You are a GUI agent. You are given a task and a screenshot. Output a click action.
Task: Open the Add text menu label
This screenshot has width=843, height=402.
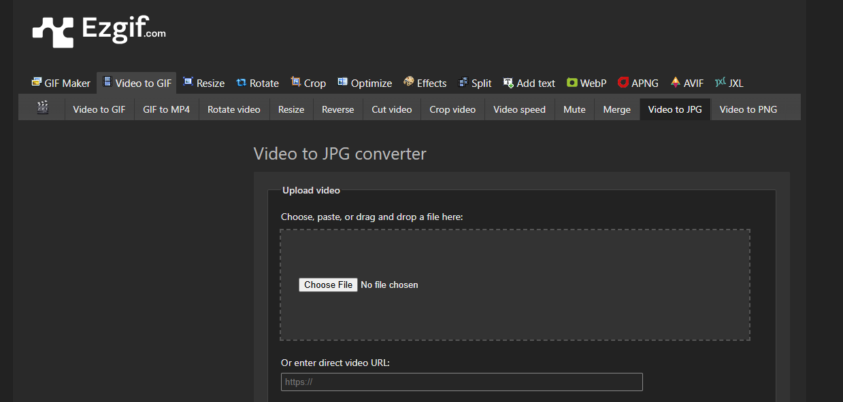536,84
